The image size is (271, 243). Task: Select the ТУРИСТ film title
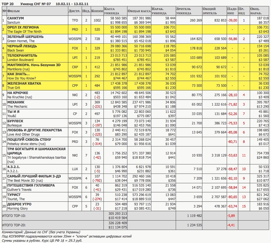coord(14,195)
